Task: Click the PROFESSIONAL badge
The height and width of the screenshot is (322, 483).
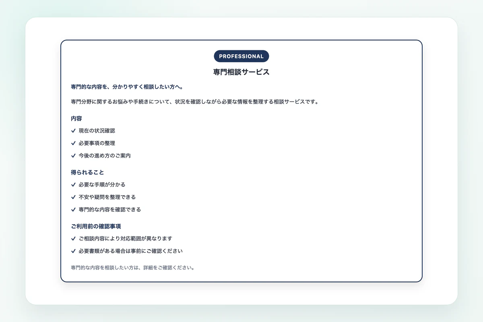Action: point(242,56)
